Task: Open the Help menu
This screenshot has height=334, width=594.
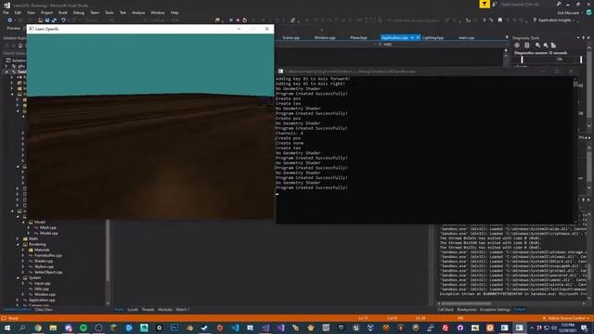Action: pos(174,12)
